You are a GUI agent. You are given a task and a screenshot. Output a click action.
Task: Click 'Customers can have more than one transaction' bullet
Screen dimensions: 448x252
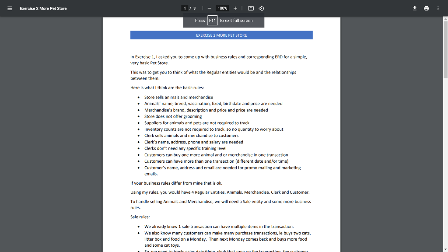coord(216,161)
